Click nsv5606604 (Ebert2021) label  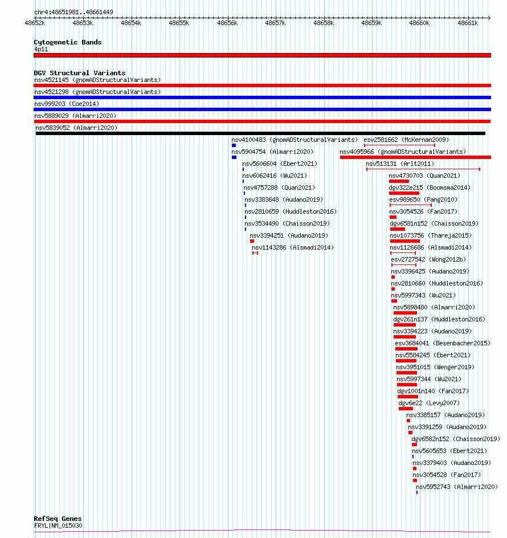[x=280, y=164]
